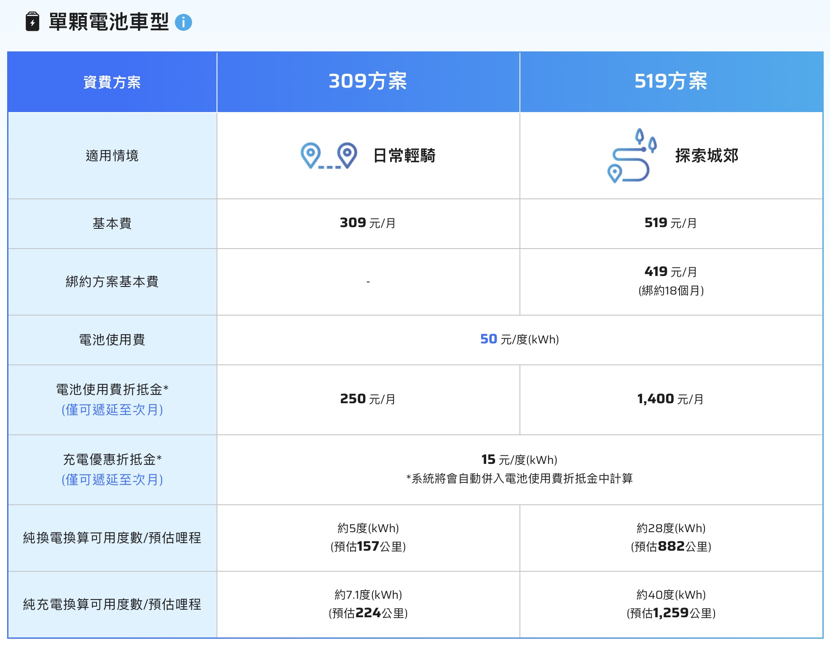Click the 充電優惠折抵金* label
The height and width of the screenshot is (648, 830).
coord(112,460)
